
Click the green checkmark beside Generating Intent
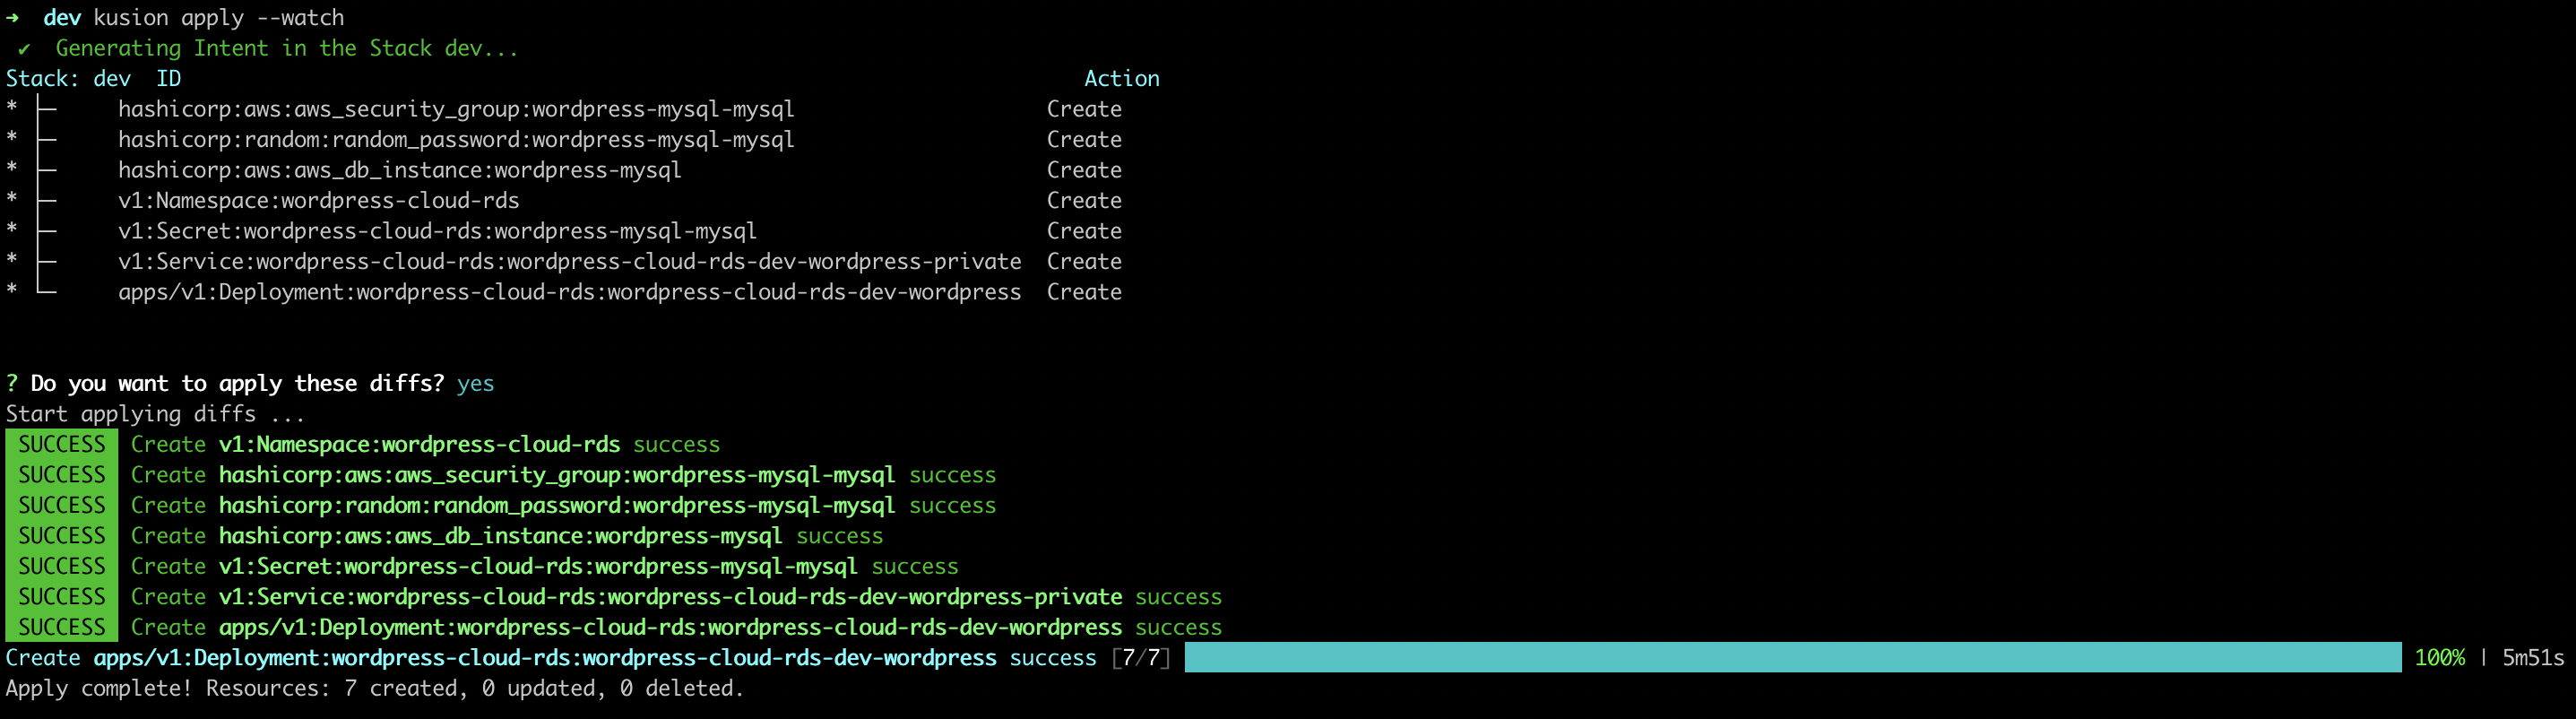point(24,49)
